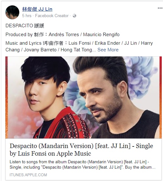Expand the post text with See More
The image size is (163, 181).
(108, 50)
